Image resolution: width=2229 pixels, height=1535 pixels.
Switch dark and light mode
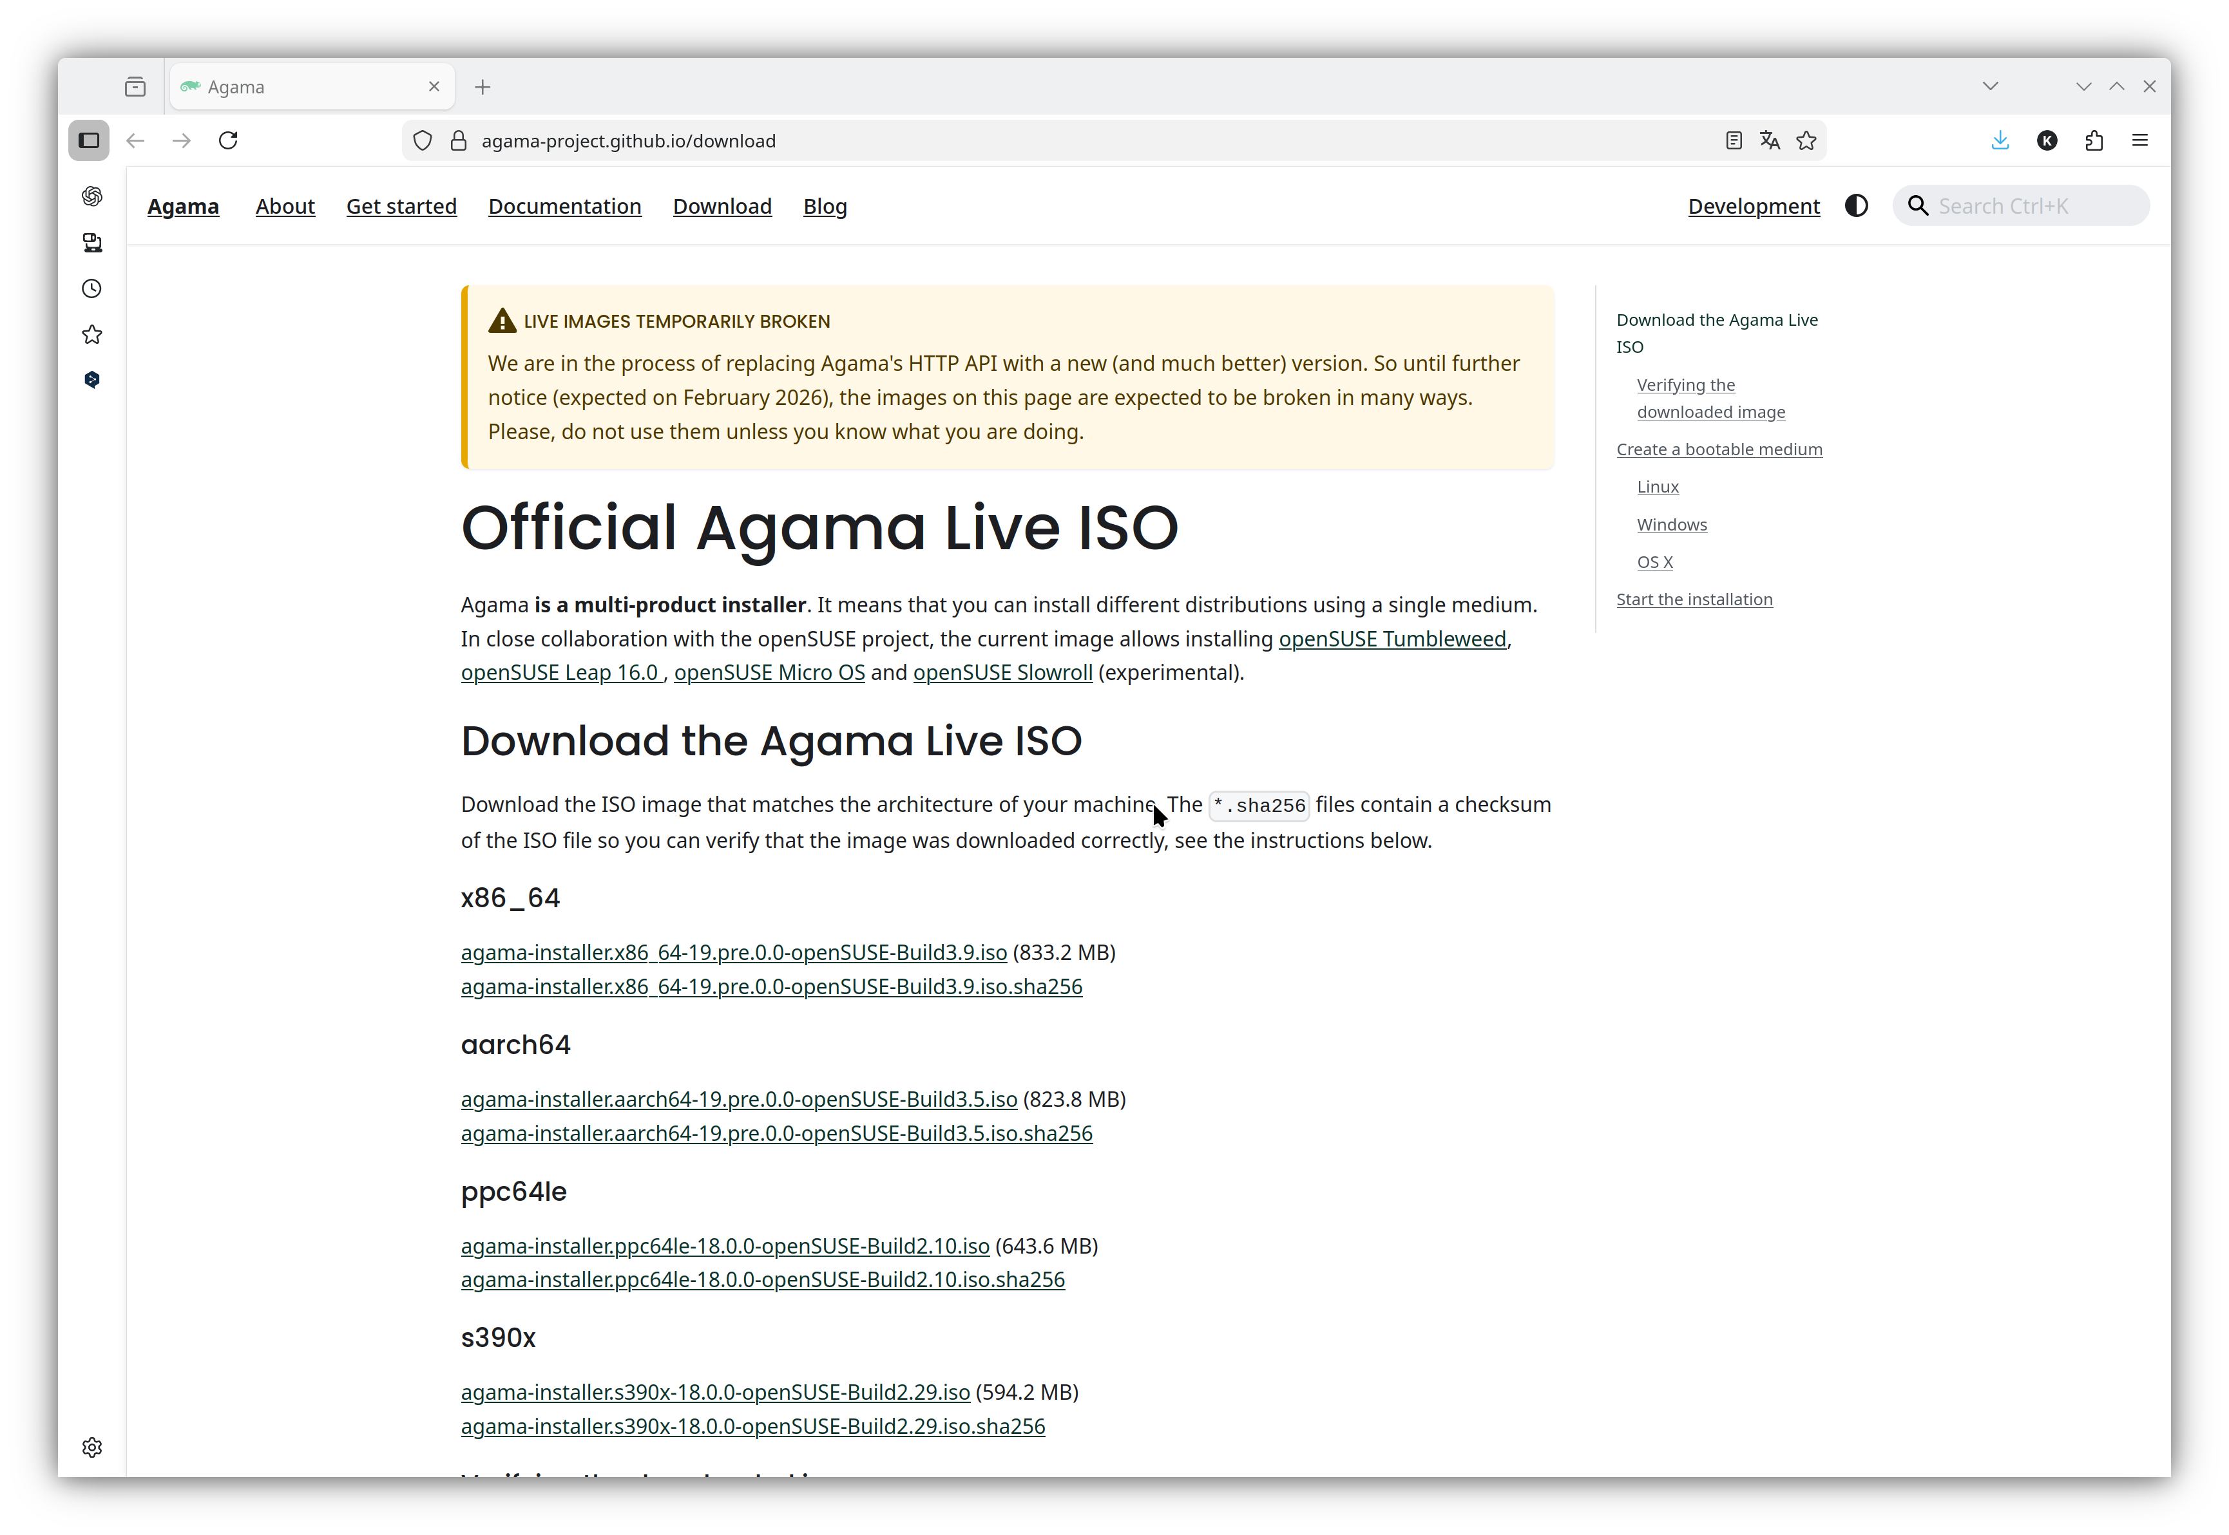(1857, 206)
